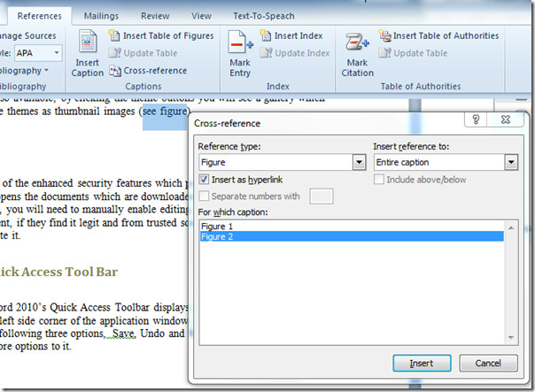Click the Update Index command
Viewport: 535px width, 392px height.
(295, 53)
